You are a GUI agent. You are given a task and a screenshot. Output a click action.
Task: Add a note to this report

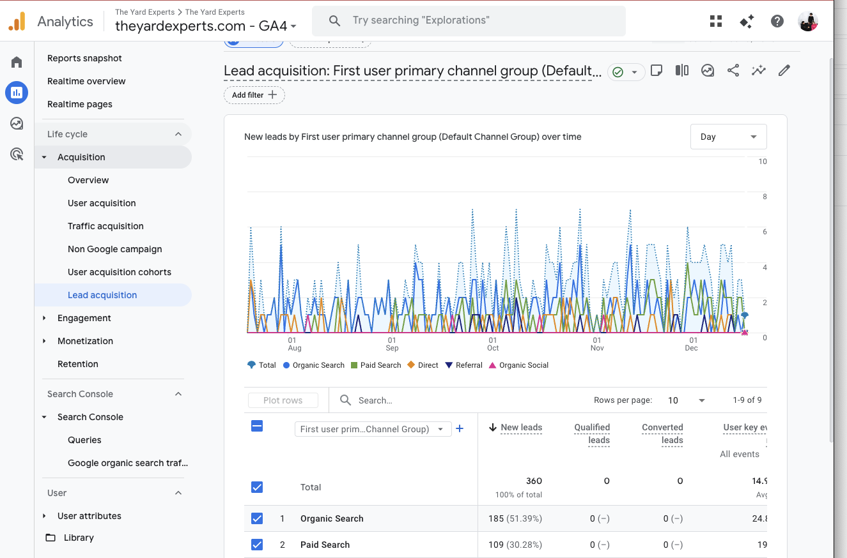(657, 70)
